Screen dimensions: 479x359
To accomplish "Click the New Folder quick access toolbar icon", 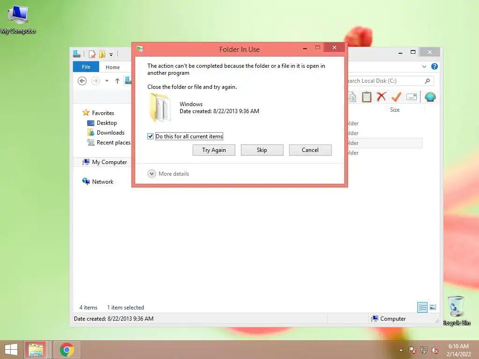I will point(102,54).
